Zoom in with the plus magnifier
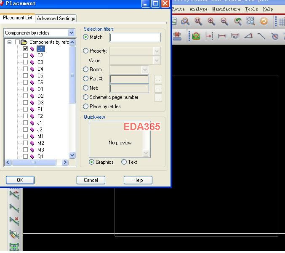The image size is (285, 253). point(211,21)
